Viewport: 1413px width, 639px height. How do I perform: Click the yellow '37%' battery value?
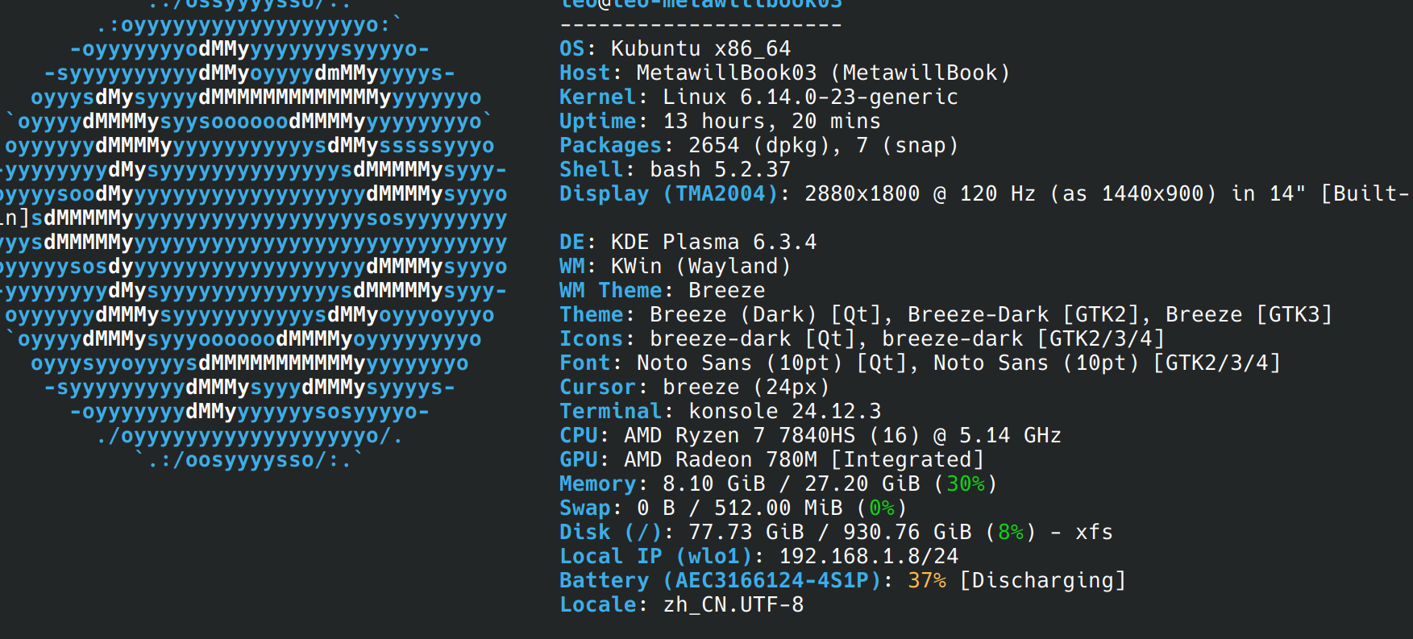[927, 580]
